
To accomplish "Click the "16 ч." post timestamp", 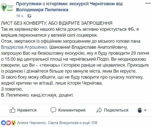I will 20,16.
